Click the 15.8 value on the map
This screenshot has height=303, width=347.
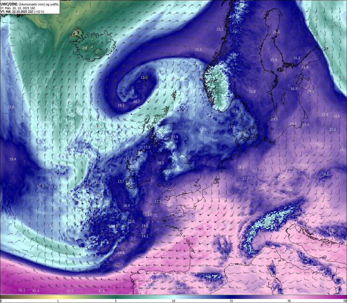click(40, 186)
